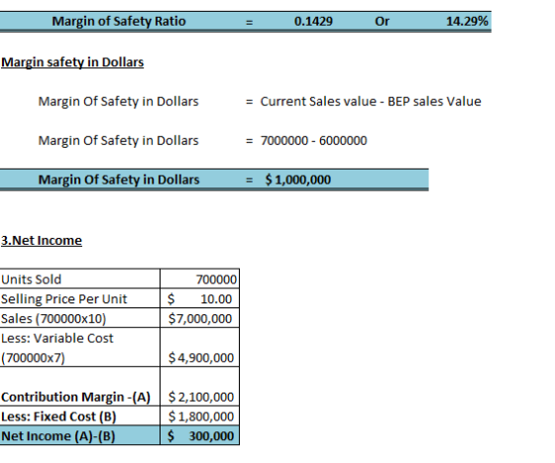Select the highlighted 'Margin Of Safety in Dollars' label
The width and height of the screenshot is (555, 463).
click(119, 179)
